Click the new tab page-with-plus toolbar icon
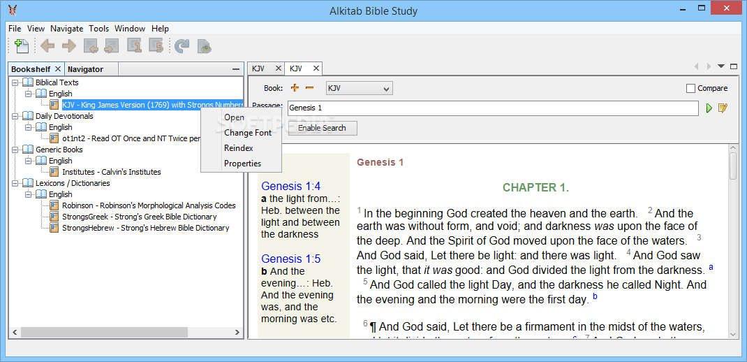The height and width of the screenshot is (362, 747). pos(22,46)
